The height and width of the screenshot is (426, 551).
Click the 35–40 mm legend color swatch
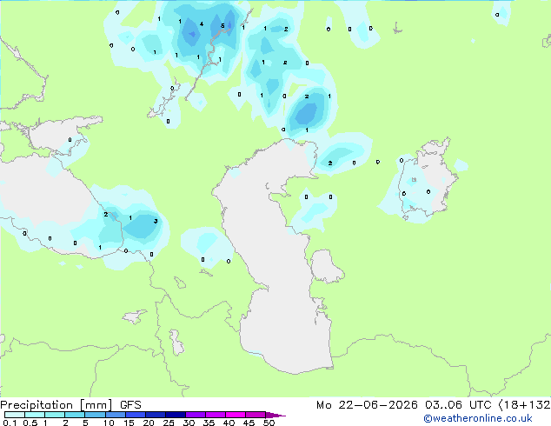click(215, 415)
